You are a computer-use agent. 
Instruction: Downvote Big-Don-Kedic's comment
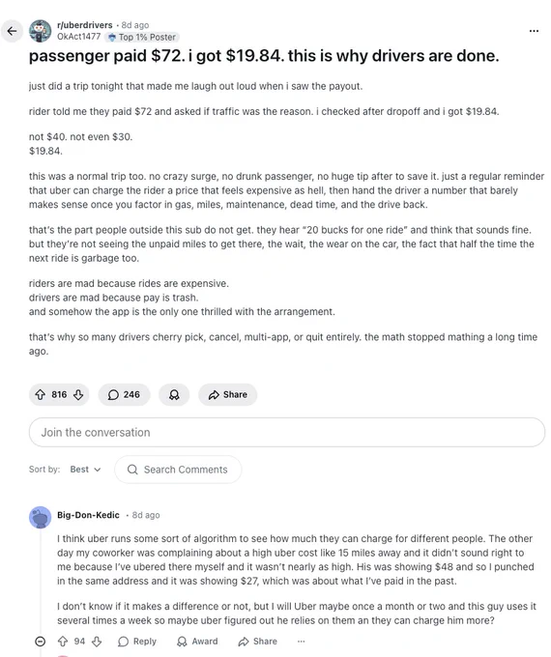coord(97,642)
